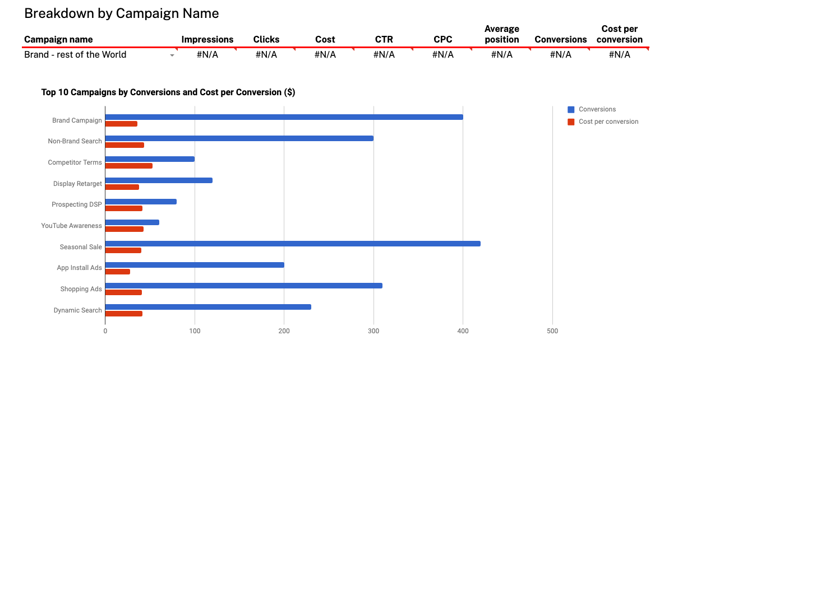Image resolution: width=830 pixels, height=615 pixels.
Task: Click the blue Conversions legend swatch
Action: (x=571, y=110)
